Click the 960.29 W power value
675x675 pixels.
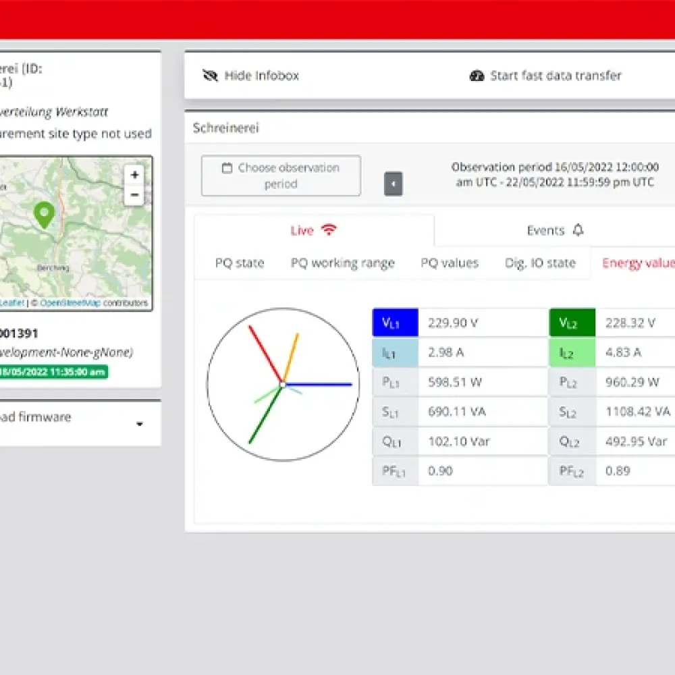coord(632,382)
